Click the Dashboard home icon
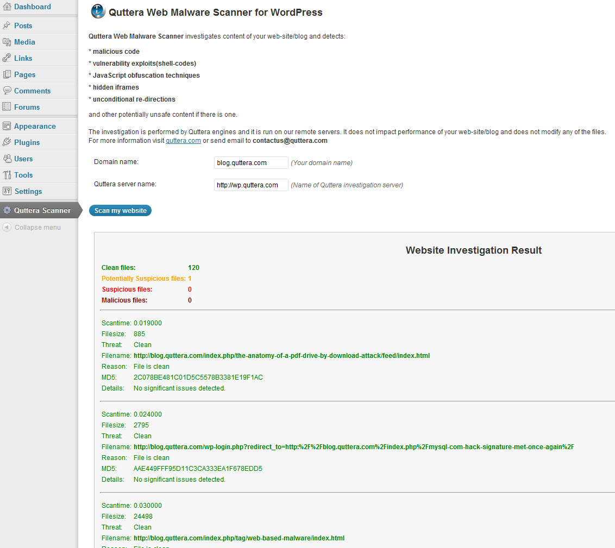 coord(7,7)
